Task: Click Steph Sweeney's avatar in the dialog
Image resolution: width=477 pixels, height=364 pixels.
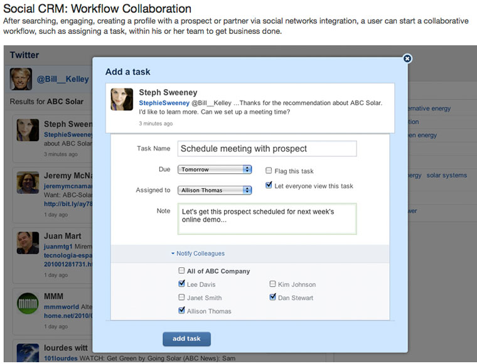Action: coord(122,99)
